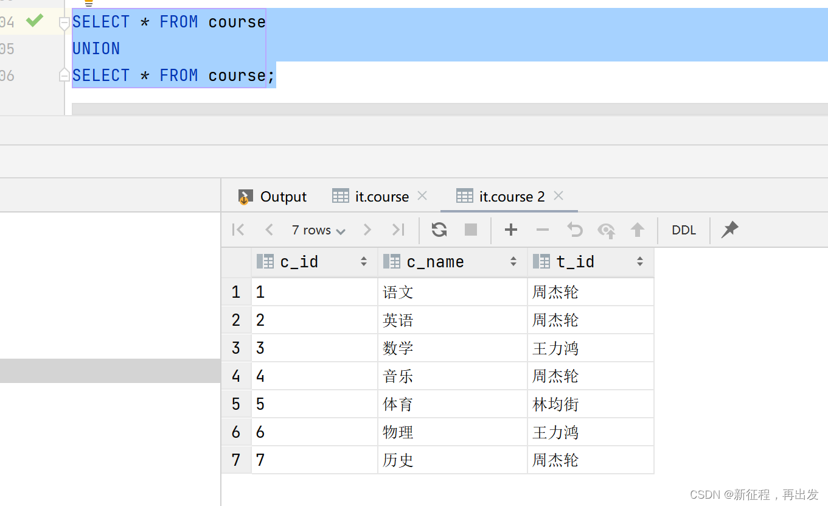This screenshot has height=506, width=828.
Task: Click the green checkmark in the gutter
Action: pyautogui.click(x=35, y=21)
